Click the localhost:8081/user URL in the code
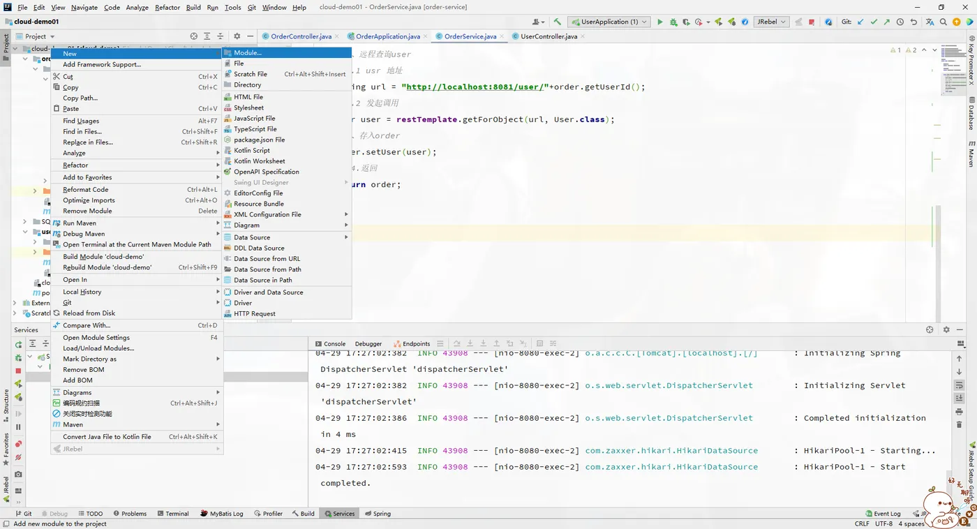 (474, 87)
